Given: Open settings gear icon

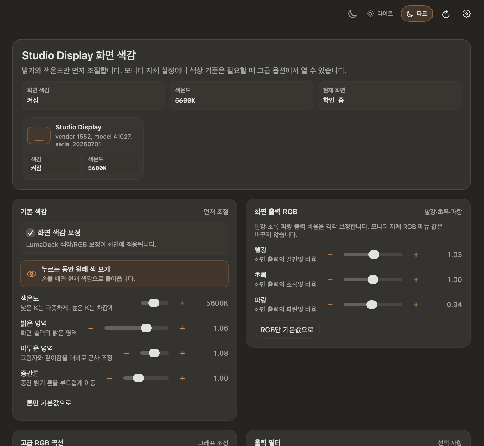Looking at the screenshot, I should tap(467, 14).
